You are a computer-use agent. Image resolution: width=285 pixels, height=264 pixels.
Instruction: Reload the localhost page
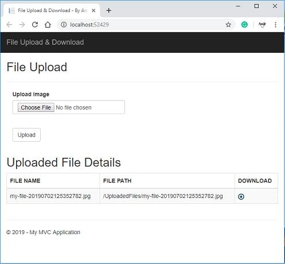click(35, 25)
